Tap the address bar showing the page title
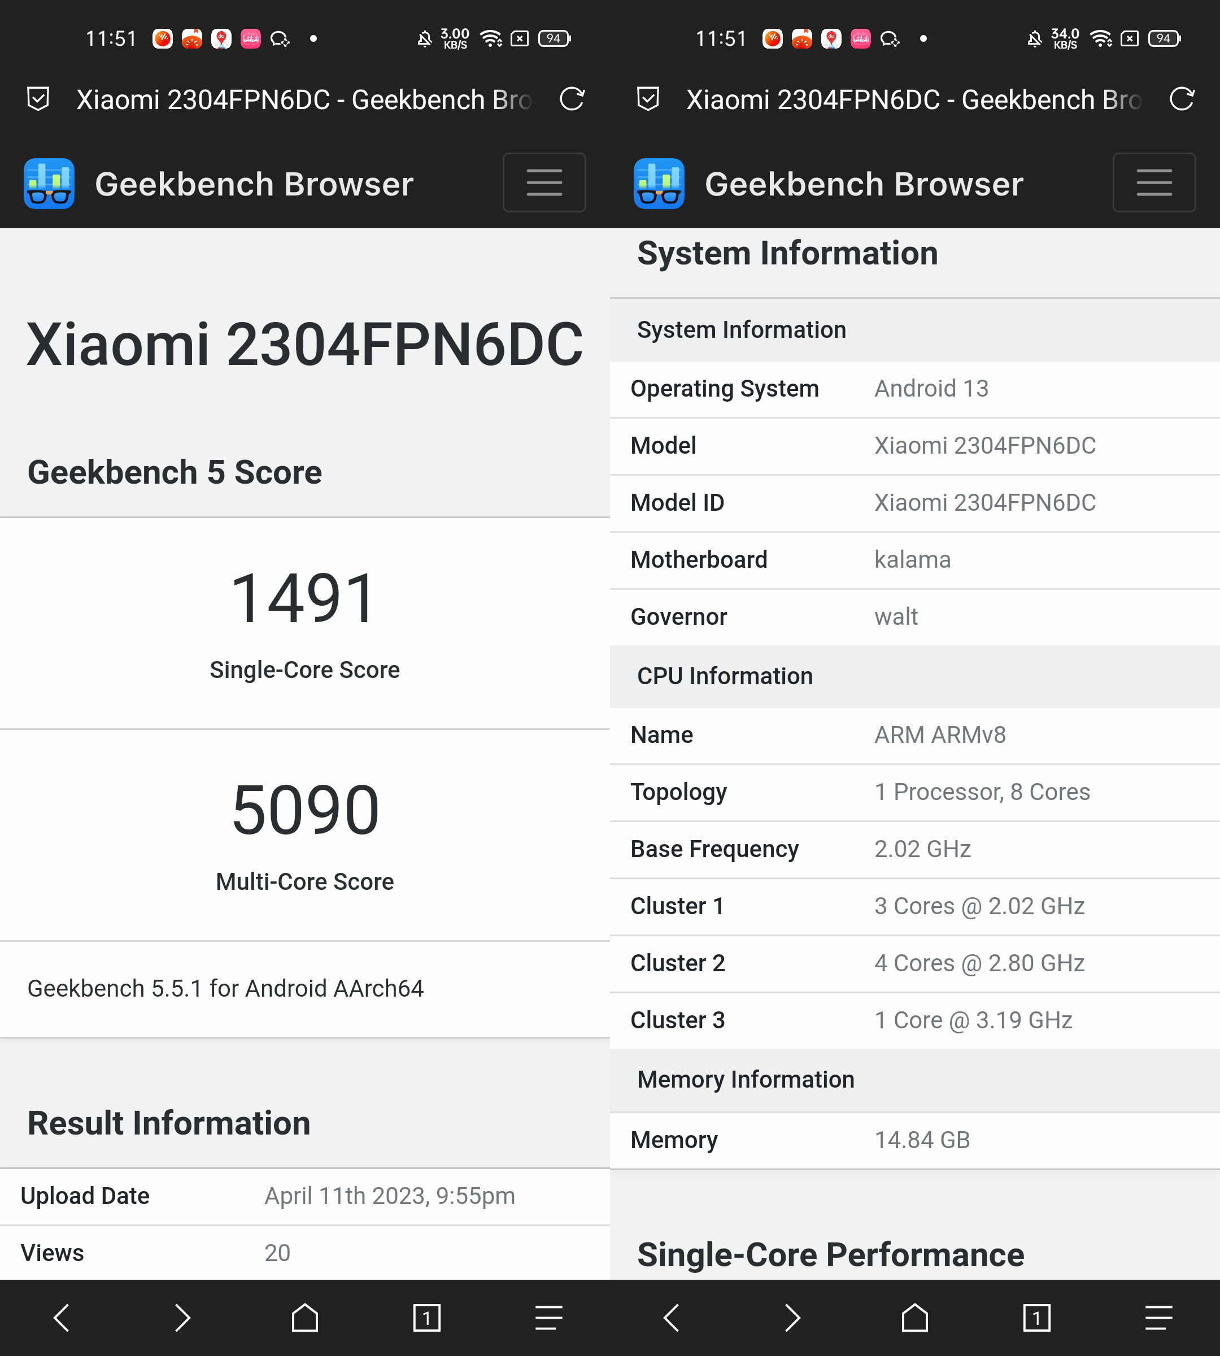 pyautogui.click(x=302, y=98)
